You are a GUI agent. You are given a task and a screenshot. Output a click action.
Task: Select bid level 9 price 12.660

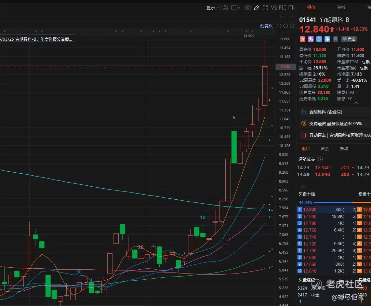tap(309, 264)
